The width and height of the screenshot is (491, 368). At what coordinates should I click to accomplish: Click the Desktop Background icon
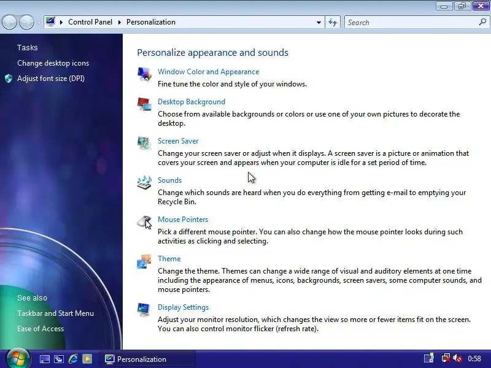[x=144, y=104]
